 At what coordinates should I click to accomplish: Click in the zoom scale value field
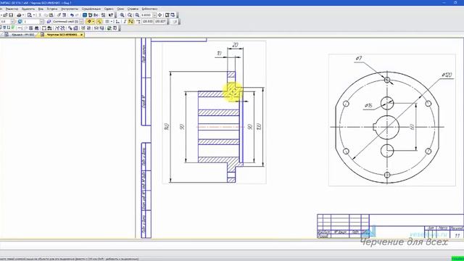click(146, 14)
